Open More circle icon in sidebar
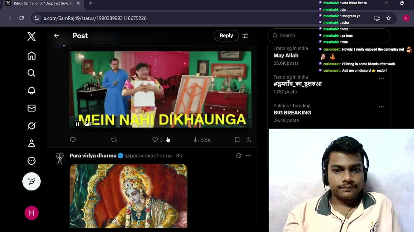Image resolution: width=414 pixels, height=232 pixels. [x=31, y=161]
